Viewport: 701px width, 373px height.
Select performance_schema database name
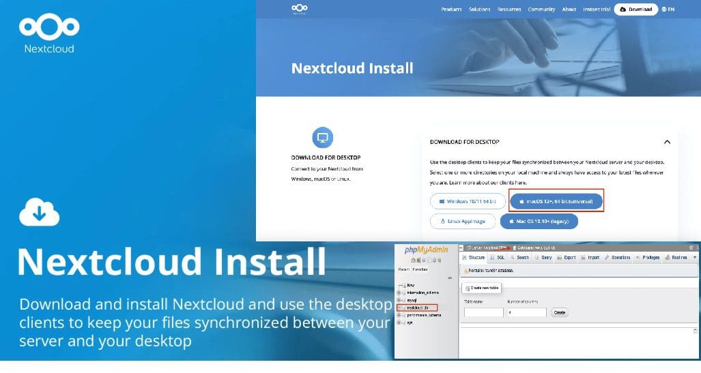pos(425,315)
